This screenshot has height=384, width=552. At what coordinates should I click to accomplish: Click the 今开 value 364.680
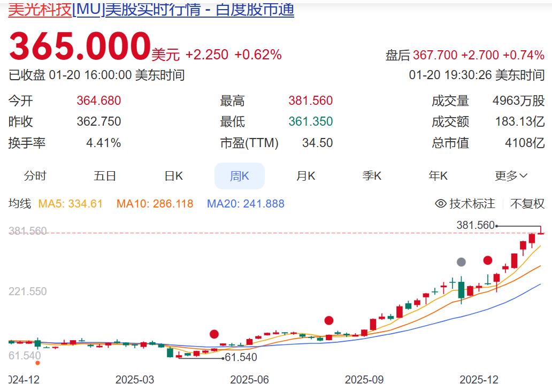pyautogui.click(x=99, y=101)
